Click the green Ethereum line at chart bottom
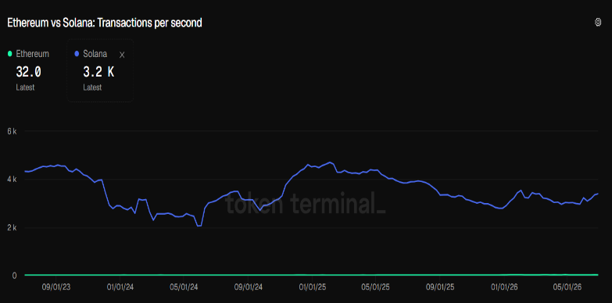Image resolution: width=612 pixels, height=303 pixels. click(x=311, y=275)
